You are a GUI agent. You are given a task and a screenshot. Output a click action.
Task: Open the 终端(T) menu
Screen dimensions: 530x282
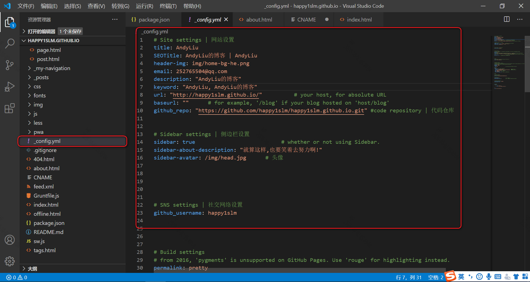point(168,6)
